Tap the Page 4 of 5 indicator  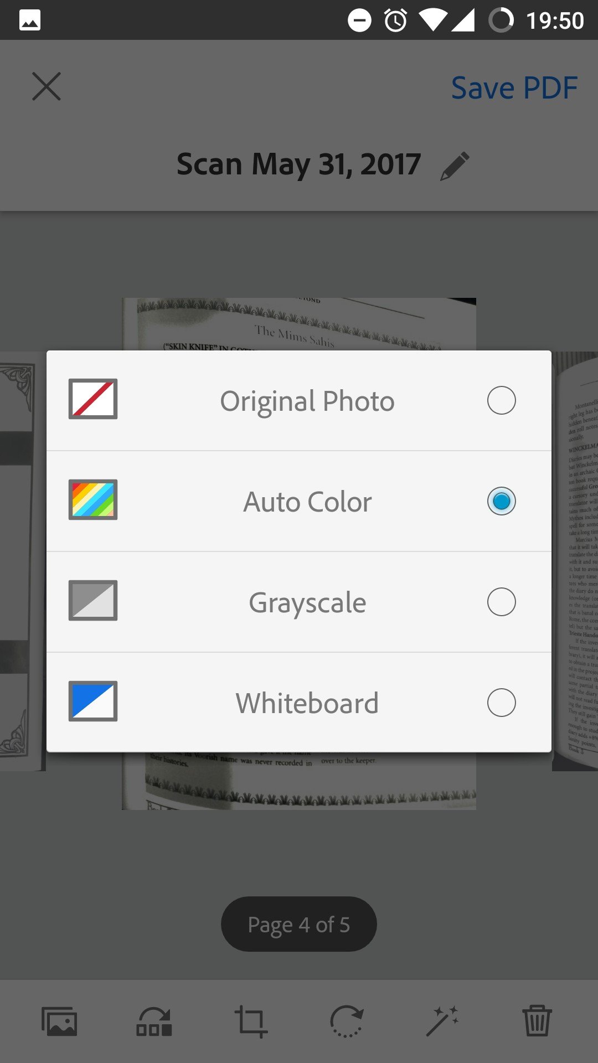click(x=299, y=924)
